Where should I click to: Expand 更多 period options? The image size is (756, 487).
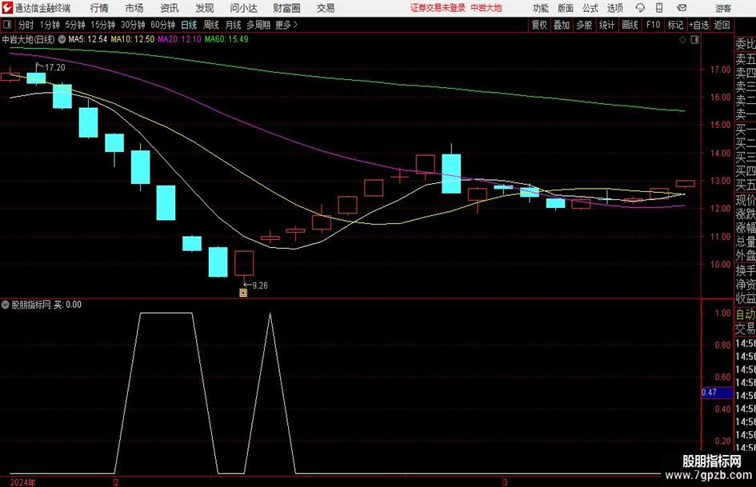[x=286, y=25]
